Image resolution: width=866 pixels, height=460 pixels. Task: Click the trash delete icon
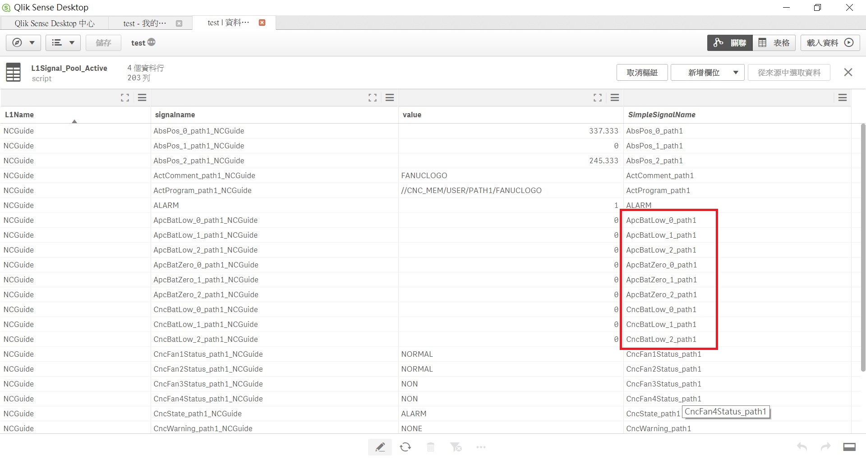pos(431,447)
